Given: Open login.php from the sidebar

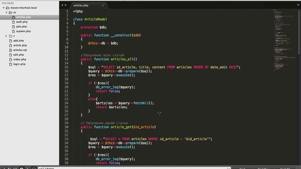Looking at the screenshot, I should [x=19, y=64].
